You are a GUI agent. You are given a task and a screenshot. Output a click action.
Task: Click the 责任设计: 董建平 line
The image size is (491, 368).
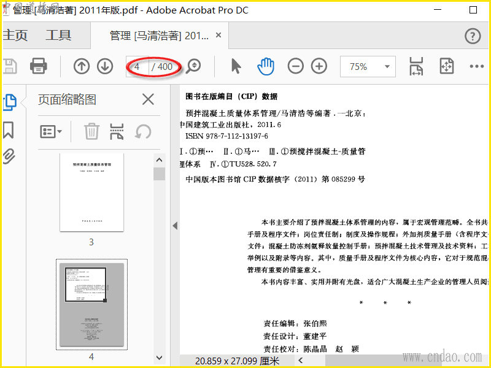pos(295,336)
